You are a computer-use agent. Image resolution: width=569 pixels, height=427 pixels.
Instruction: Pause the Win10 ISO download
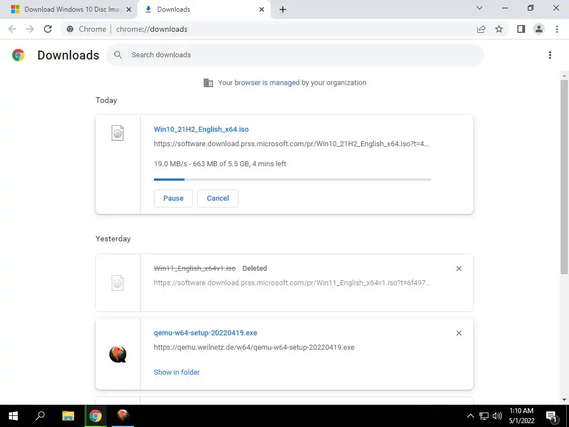173,198
